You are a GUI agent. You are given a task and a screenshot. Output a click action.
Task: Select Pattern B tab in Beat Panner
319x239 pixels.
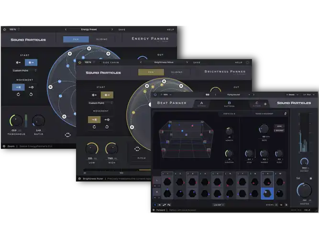click(229, 104)
